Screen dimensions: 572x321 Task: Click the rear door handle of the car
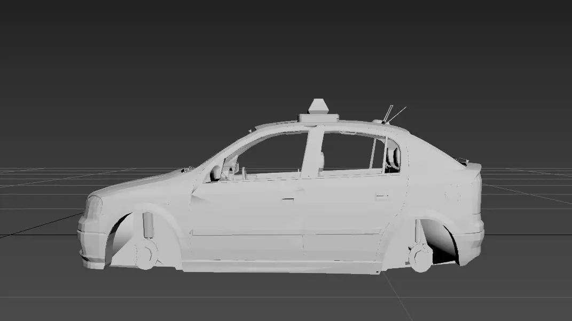click(x=381, y=197)
